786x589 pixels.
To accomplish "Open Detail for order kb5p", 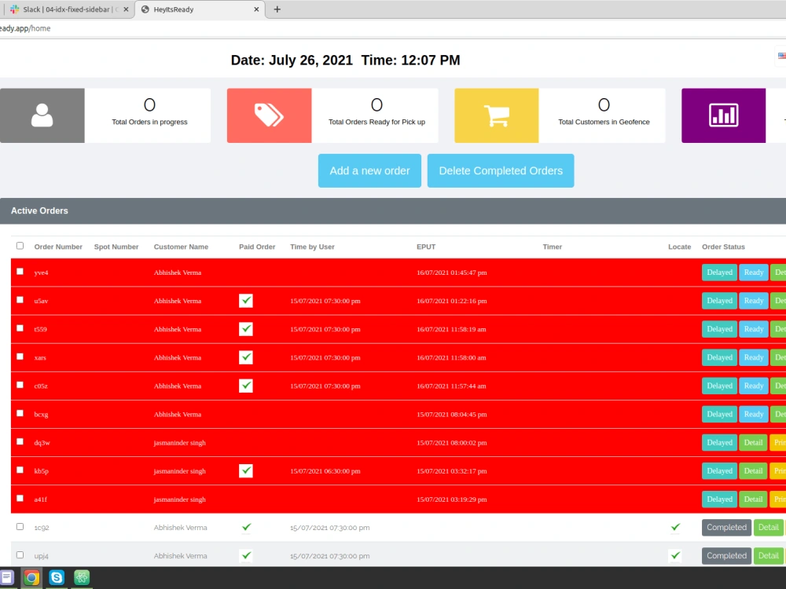I will (754, 470).
